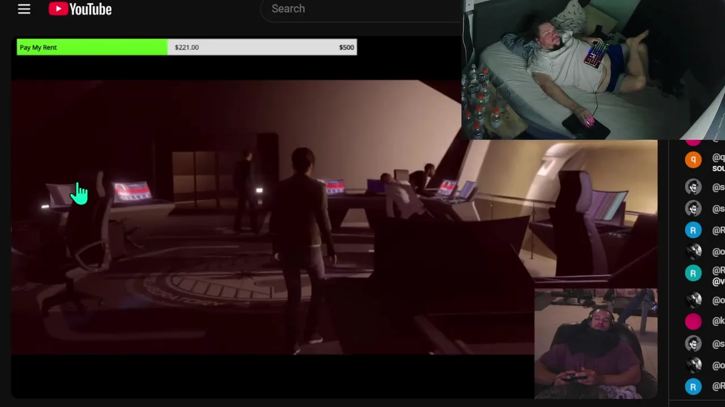Open the YouTube hamburger guide menu
Viewport: 725px width, 407px height.
coord(24,9)
